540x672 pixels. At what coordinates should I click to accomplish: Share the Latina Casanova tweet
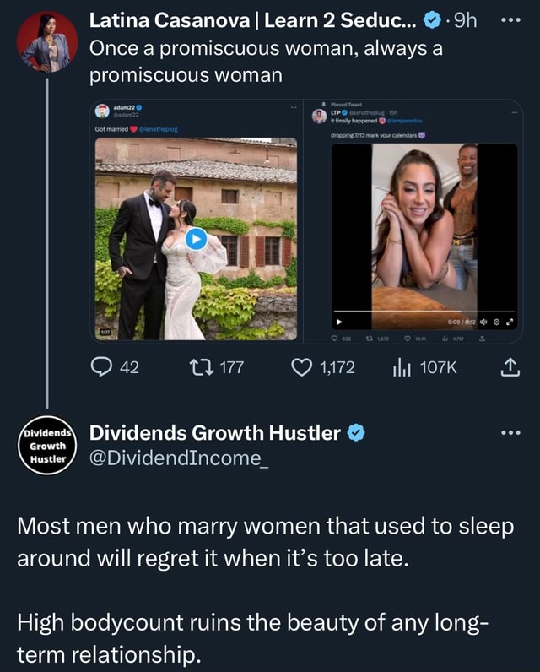click(x=511, y=367)
